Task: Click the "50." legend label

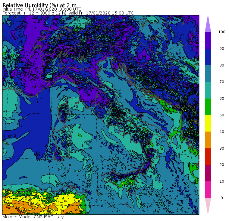Action: [x=222, y=115]
